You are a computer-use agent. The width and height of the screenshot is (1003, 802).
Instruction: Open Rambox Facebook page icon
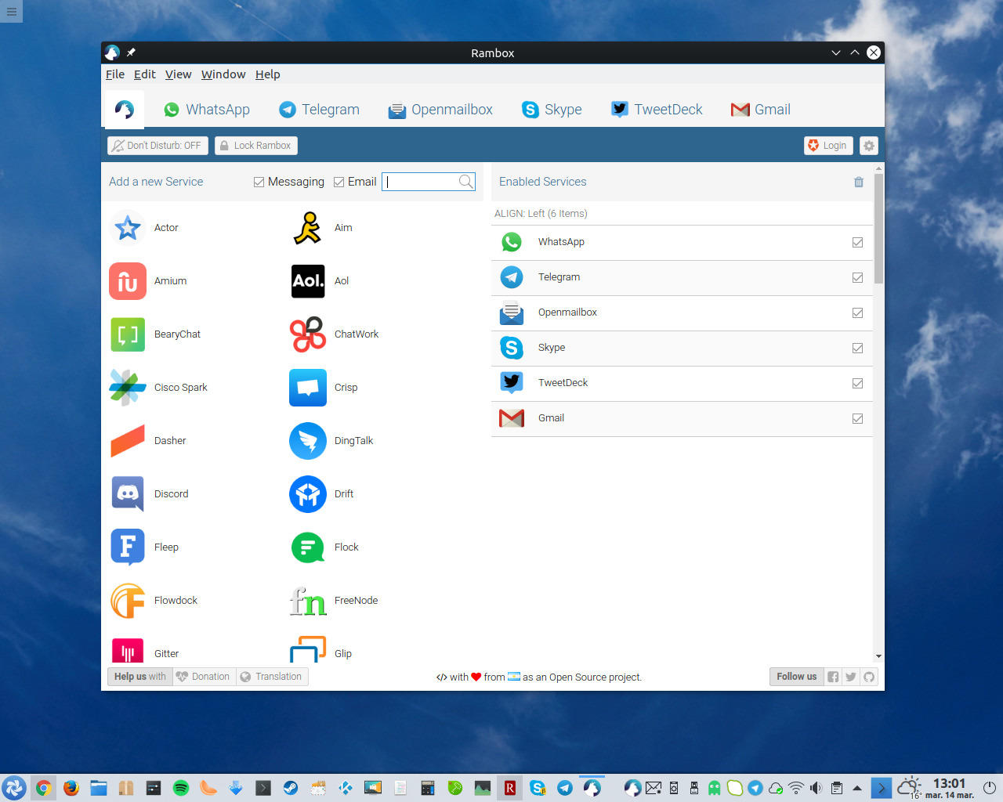[x=833, y=677]
